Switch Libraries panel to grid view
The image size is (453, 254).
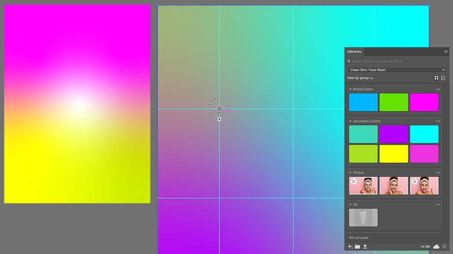(x=436, y=78)
